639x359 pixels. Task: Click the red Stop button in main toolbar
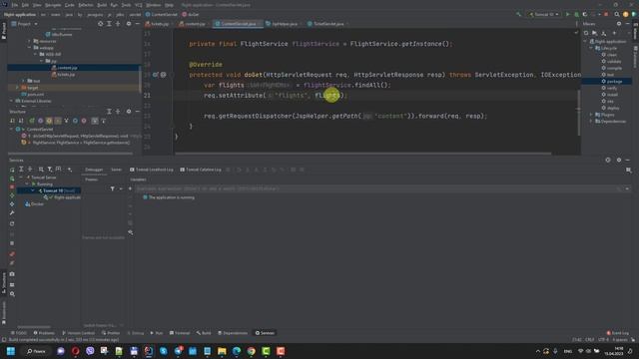click(x=606, y=14)
